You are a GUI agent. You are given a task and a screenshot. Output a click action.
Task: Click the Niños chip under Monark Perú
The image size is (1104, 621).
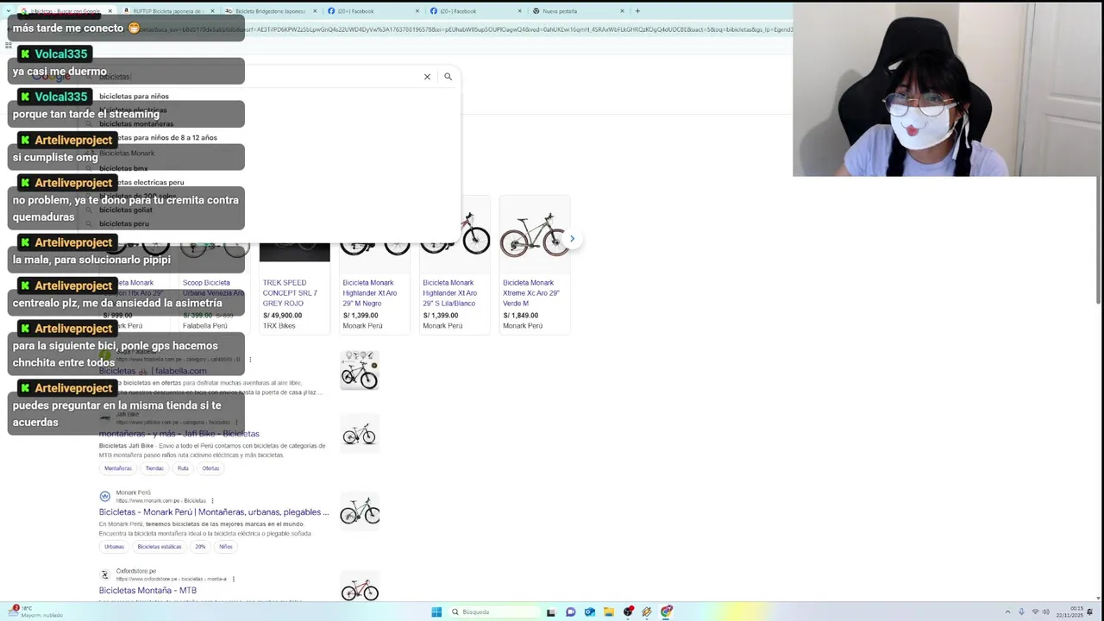pos(226,547)
